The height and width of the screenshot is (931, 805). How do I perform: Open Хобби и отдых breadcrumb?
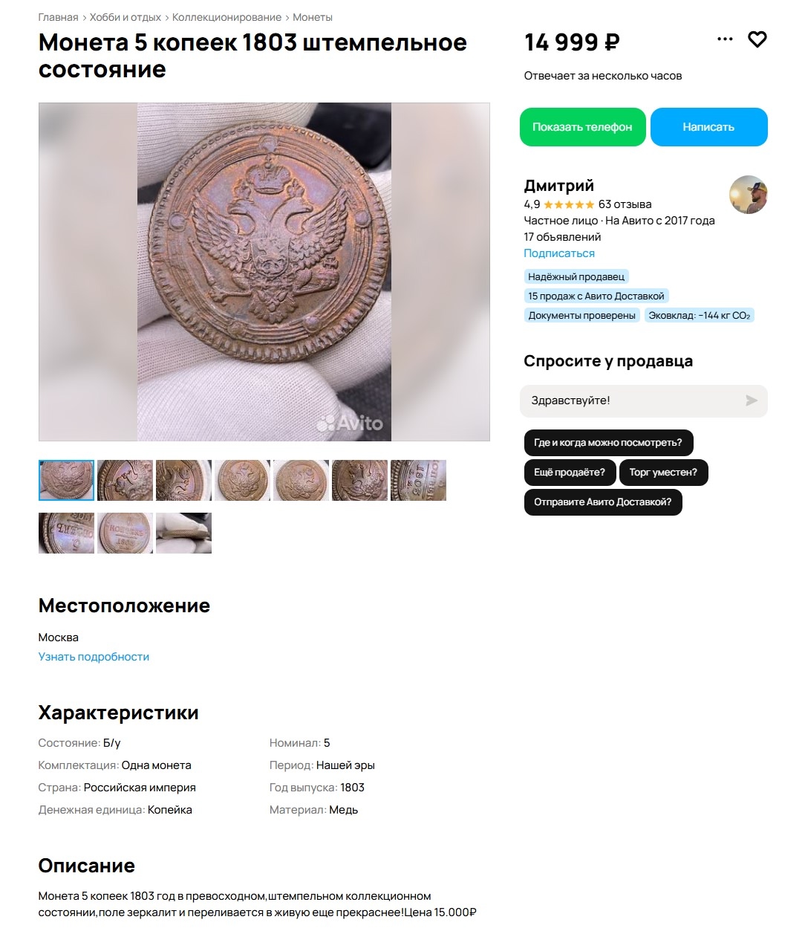[x=126, y=17]
